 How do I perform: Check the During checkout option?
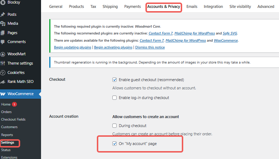click(114, 126)
